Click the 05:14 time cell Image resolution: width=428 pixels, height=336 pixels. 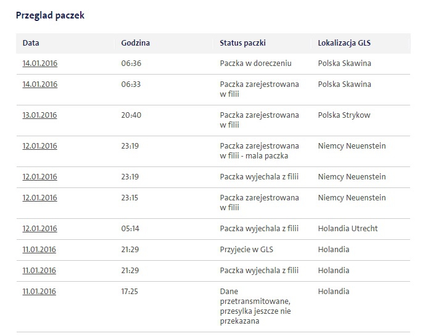[x=131, y=229]
